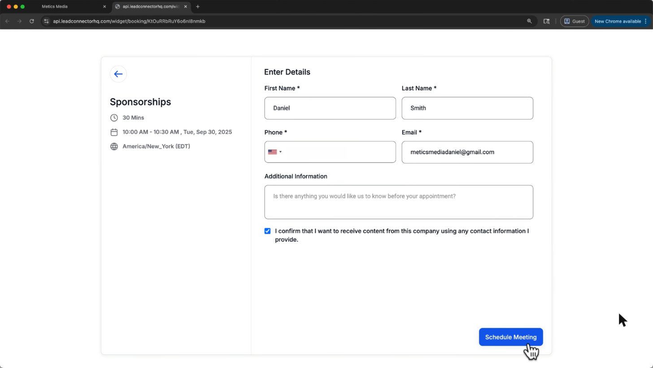The height and width of the screenshot is (368, 653).
Task: Click the Sponsorships heading
Action: coord(140,102)
